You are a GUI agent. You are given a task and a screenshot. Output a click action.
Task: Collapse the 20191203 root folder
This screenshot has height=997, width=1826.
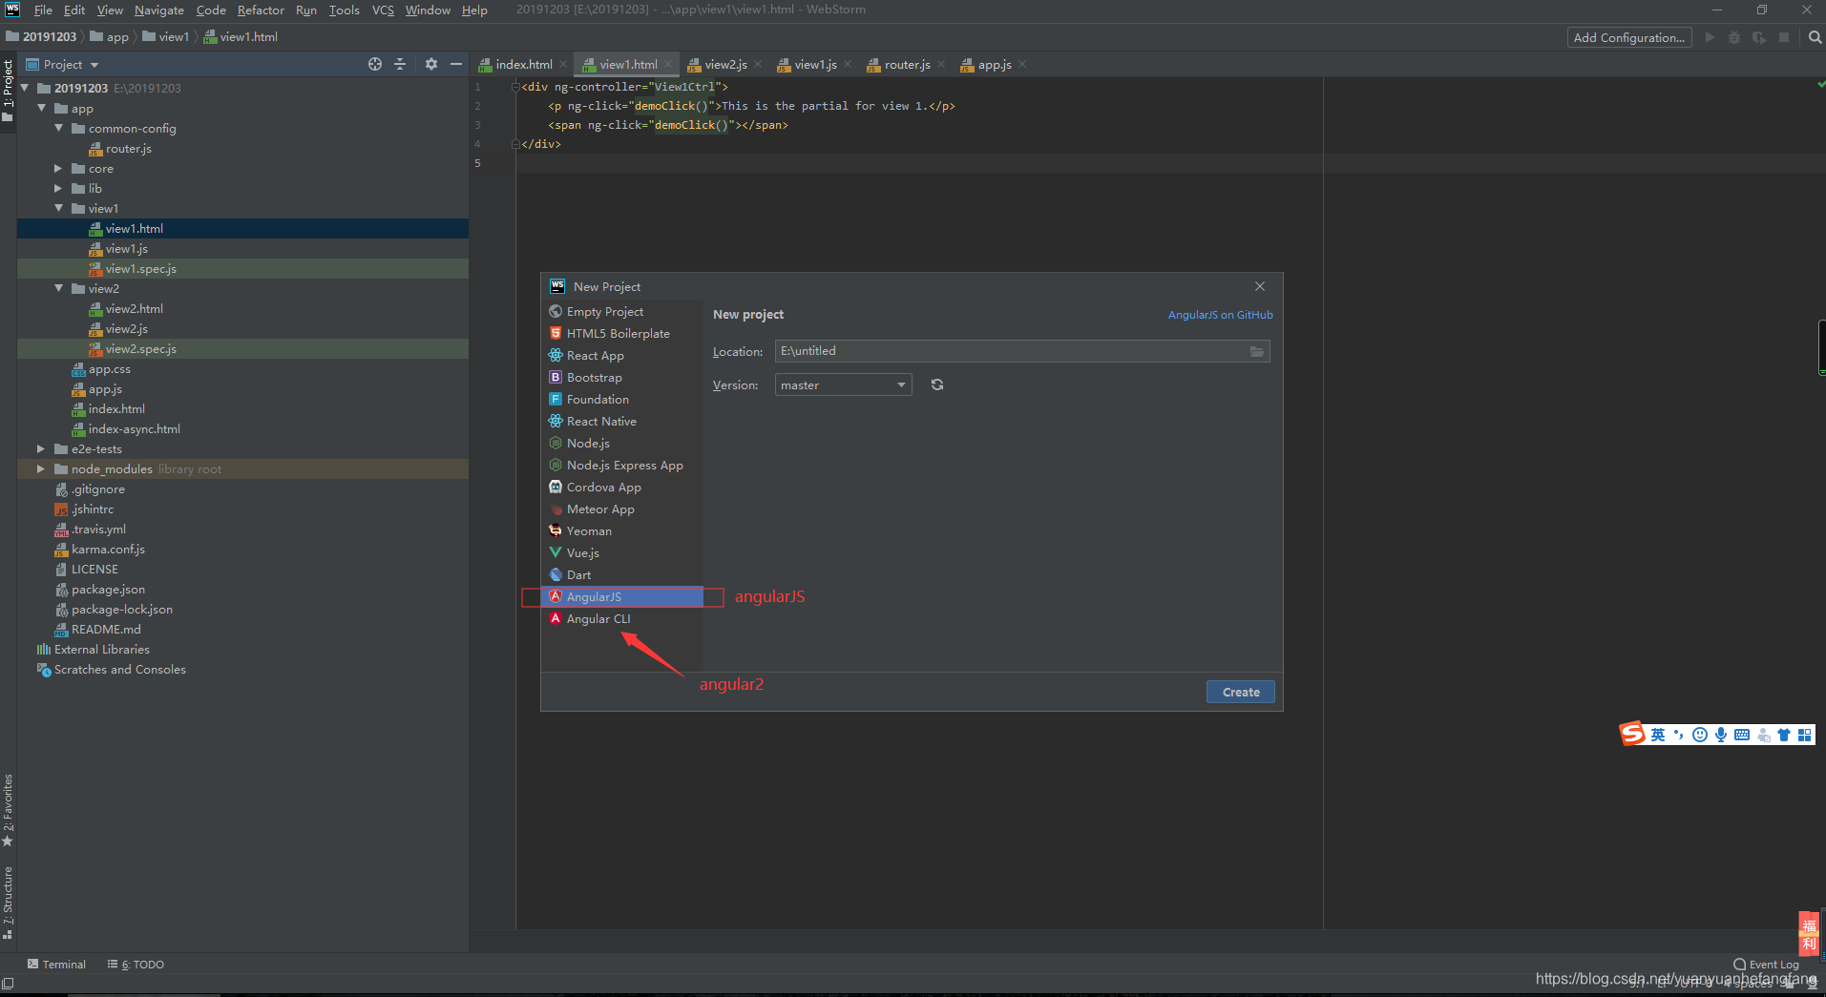tap(25, 88)
